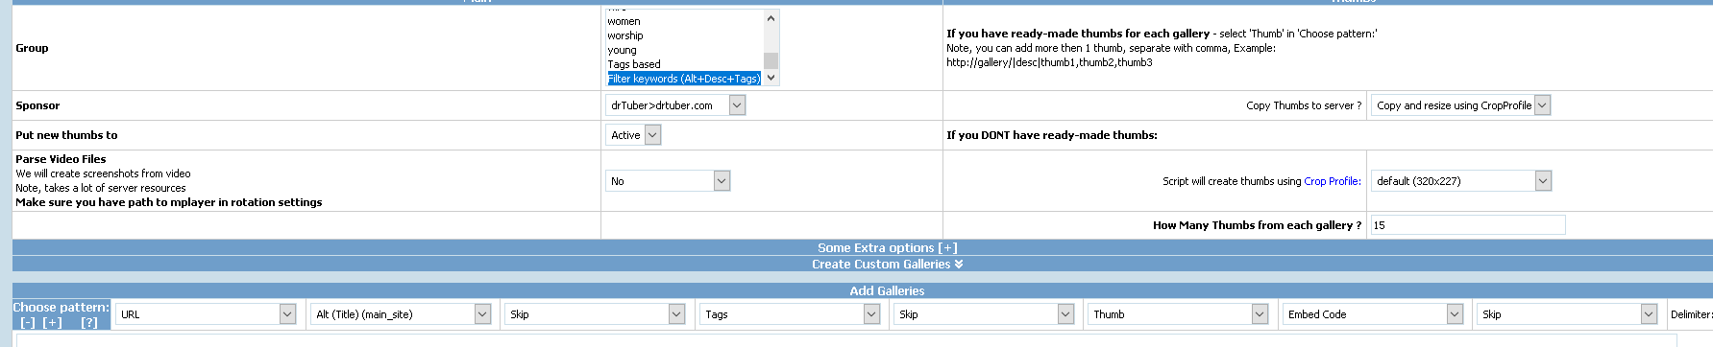Viewport: 1713px width, 347px height.
Task: Open pattern help [?] link
Action: 89,322
